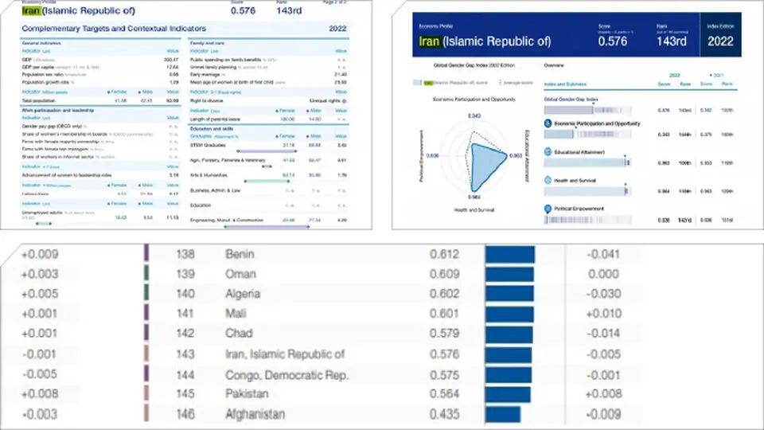Click the score legend swatch above the radar chart

tap(417, 82)
